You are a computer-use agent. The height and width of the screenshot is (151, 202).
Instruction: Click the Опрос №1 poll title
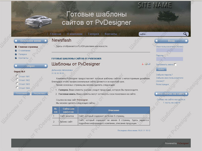point(19,72)
